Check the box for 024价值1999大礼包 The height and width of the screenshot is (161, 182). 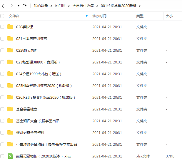(2, 74)
